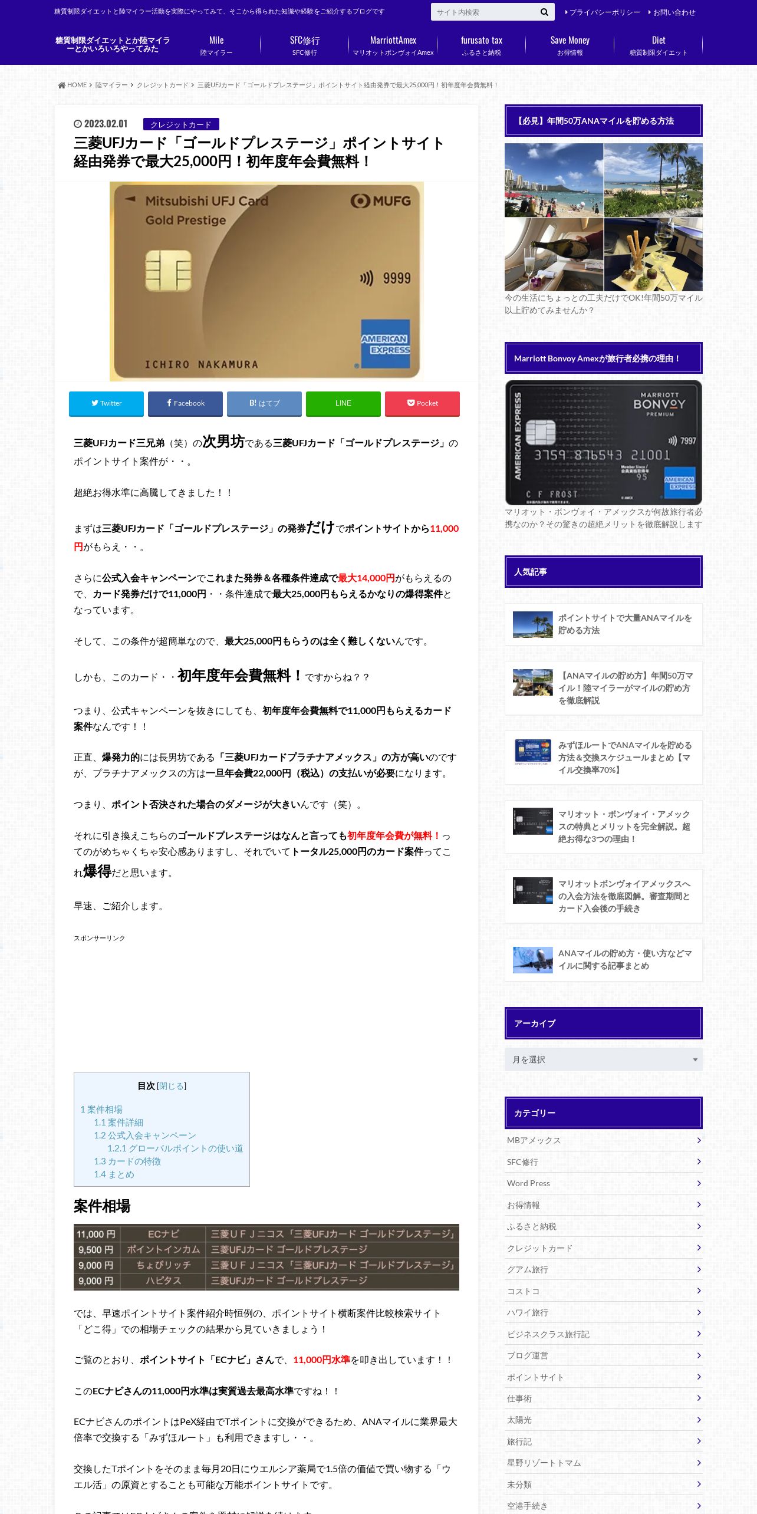
Task: Open the クレジットカード sidebar category
Action: click(604, 1248)
